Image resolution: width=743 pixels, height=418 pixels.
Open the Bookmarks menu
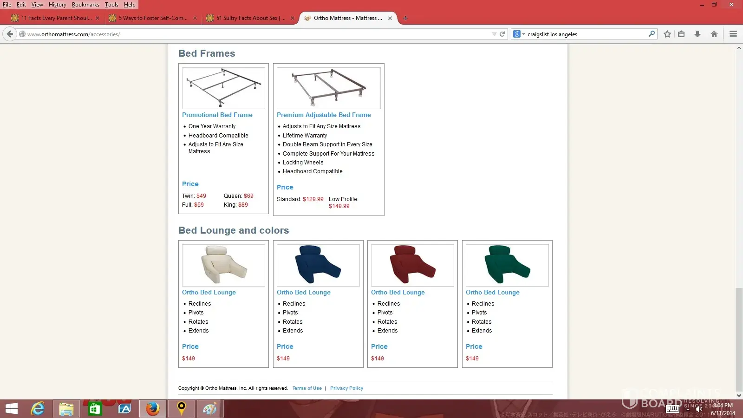[x=85, y=5]
